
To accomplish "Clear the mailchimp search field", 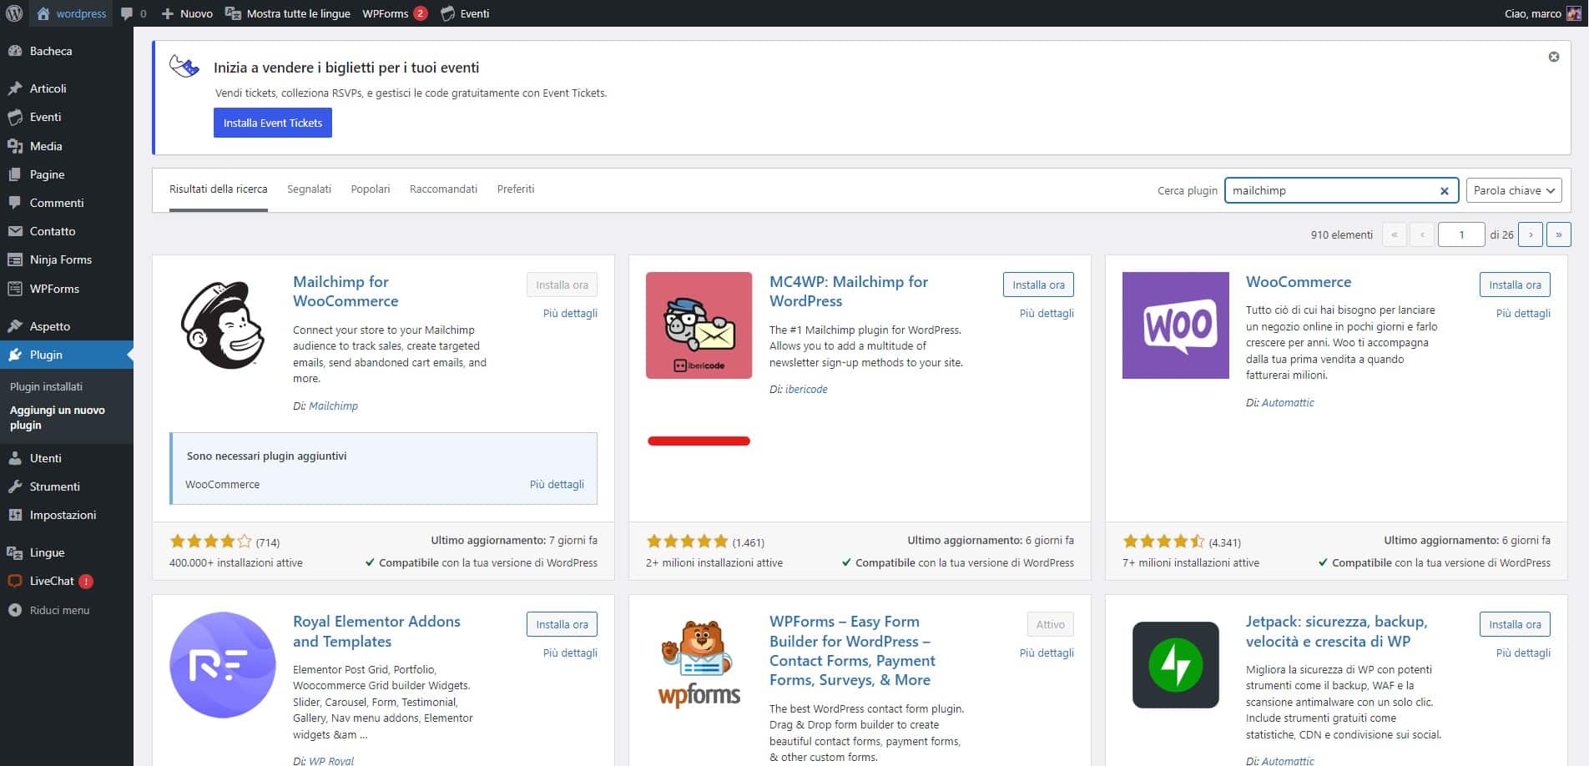I will coord(1445,191).
